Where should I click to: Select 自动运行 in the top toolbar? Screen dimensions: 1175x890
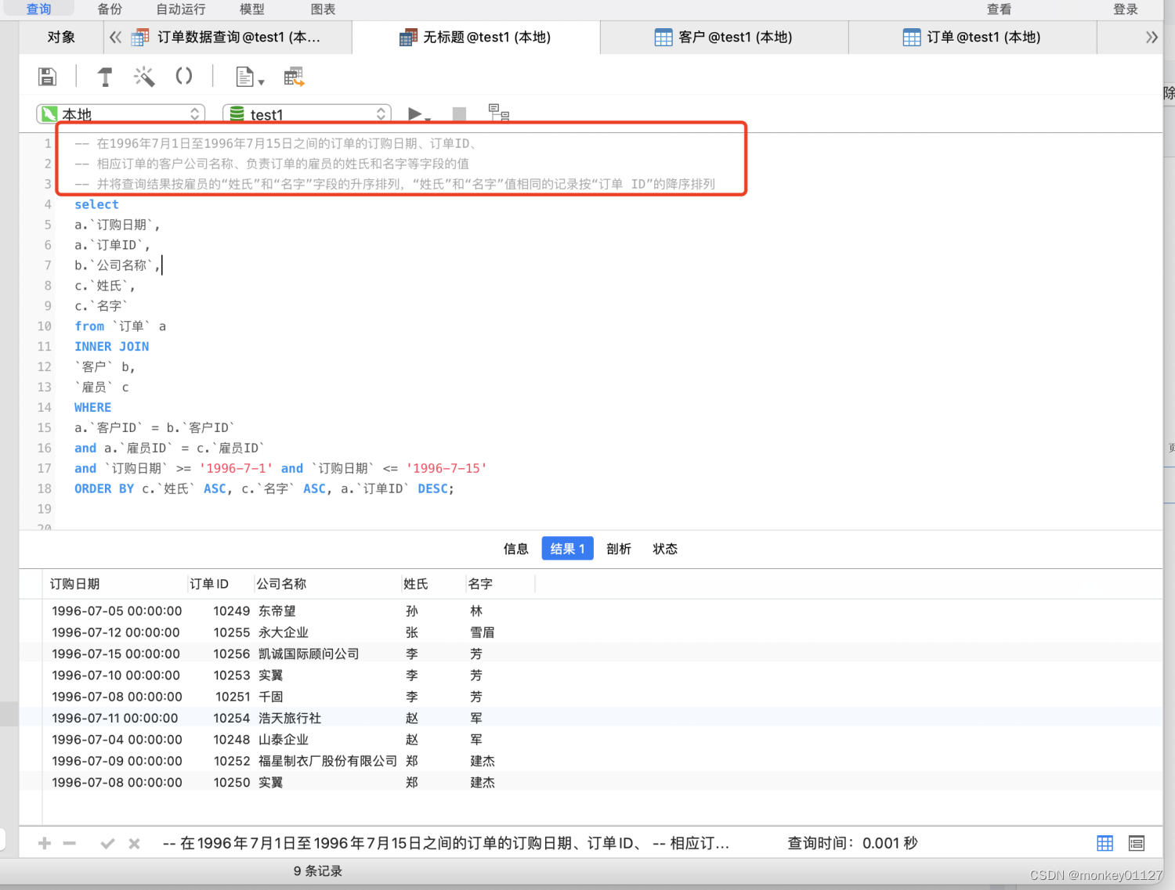coord(181,9)
